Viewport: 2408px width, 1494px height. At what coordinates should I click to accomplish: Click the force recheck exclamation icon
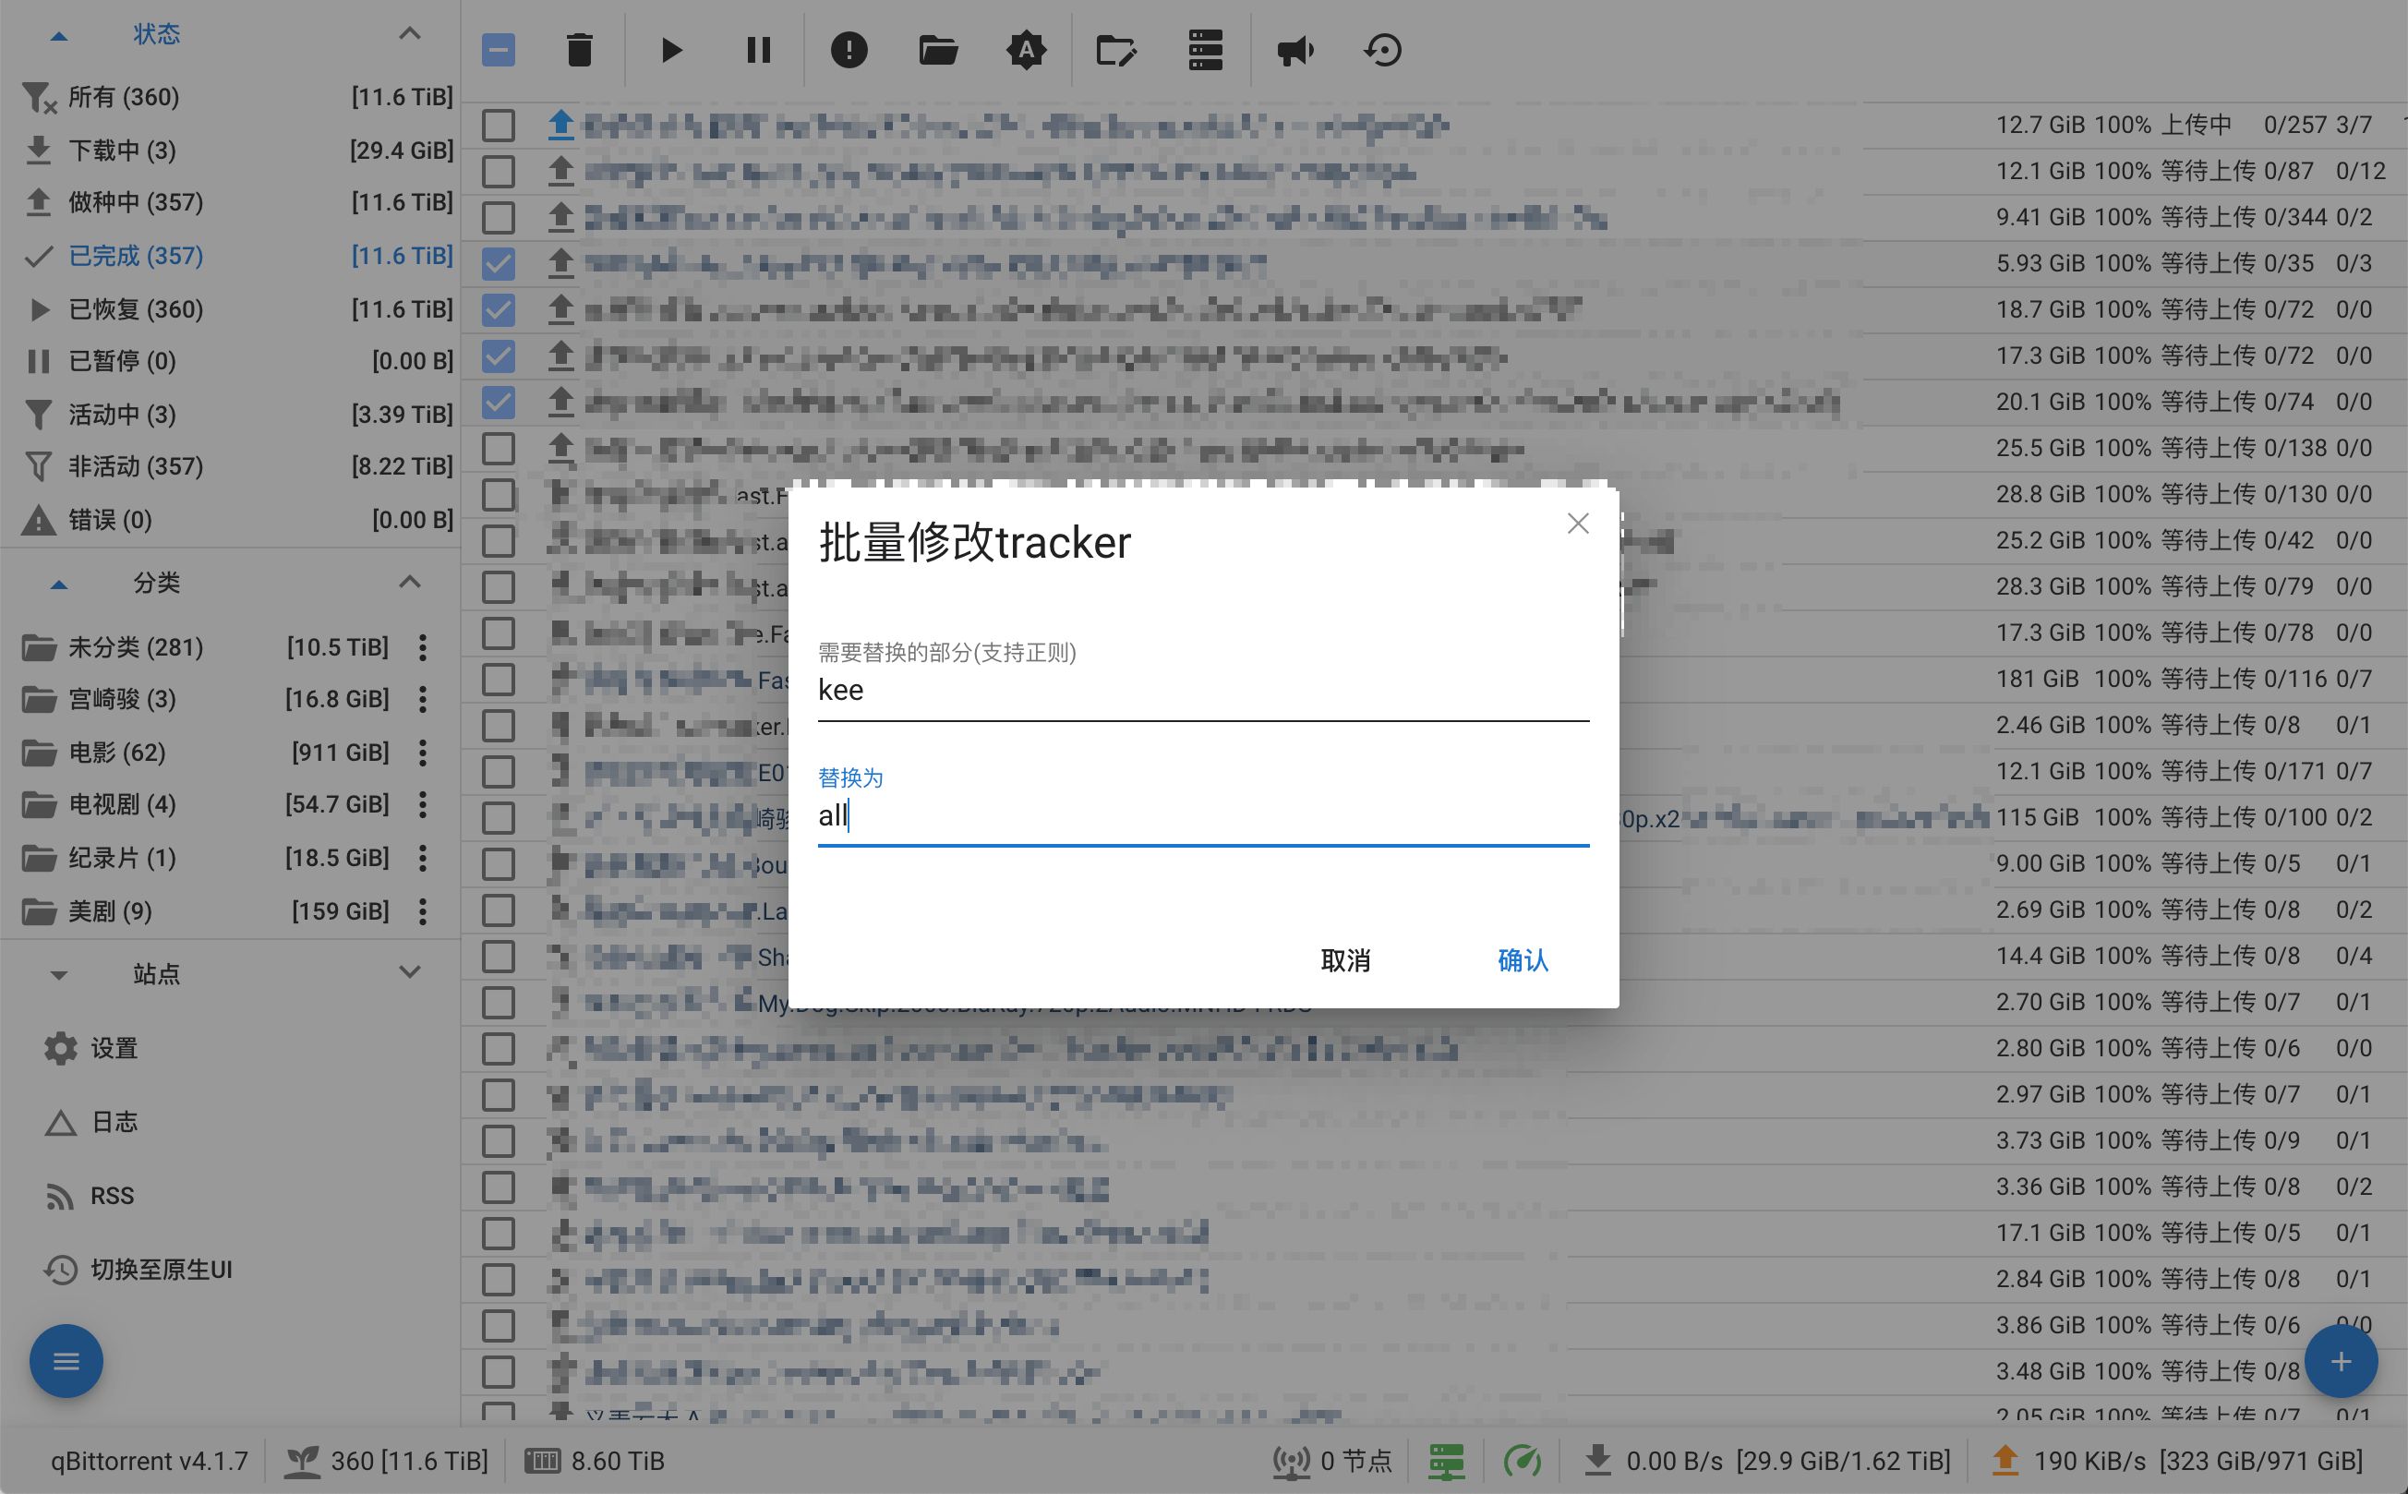coord(849,50)
